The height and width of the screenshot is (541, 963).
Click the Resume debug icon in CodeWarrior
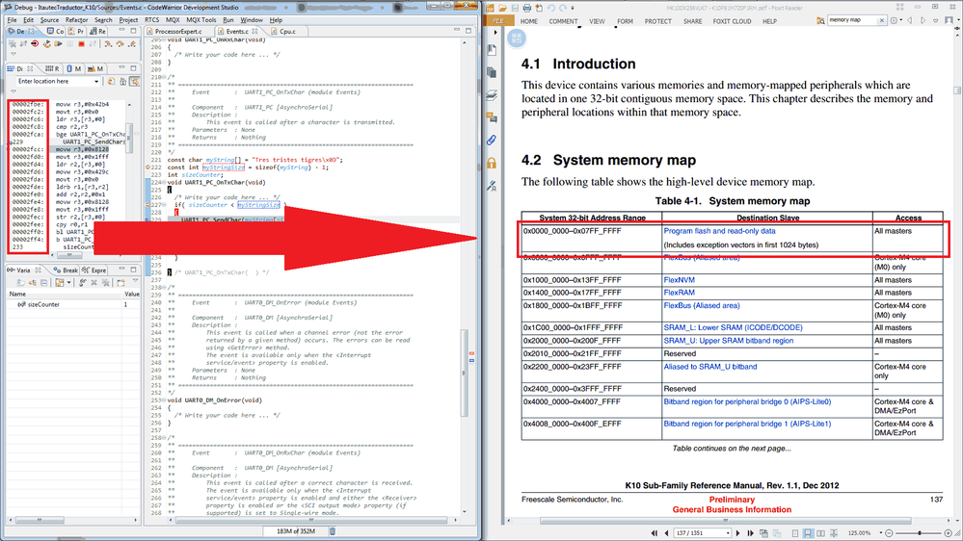(x=59, y=43)
